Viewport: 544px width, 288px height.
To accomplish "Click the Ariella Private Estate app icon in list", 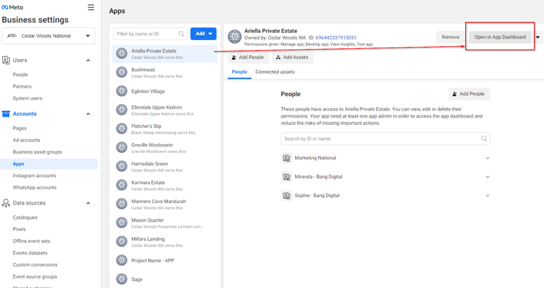I will [122, 54].
